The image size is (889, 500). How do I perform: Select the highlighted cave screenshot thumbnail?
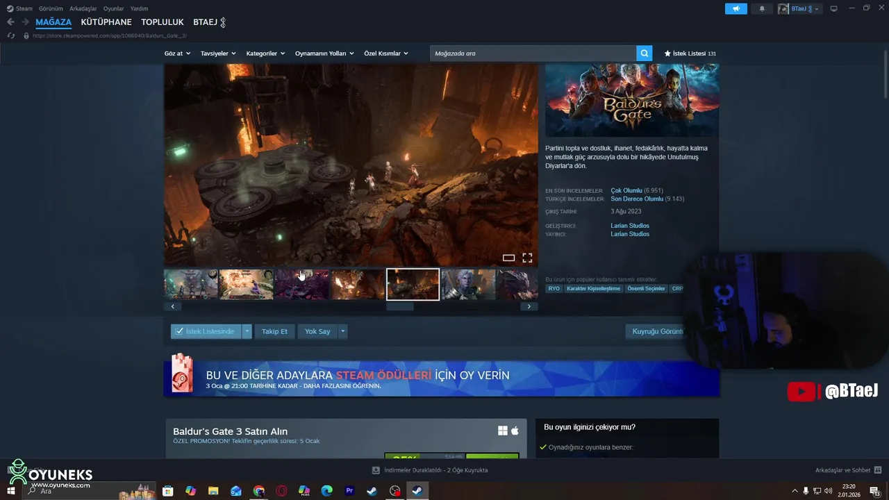[413, 285]
